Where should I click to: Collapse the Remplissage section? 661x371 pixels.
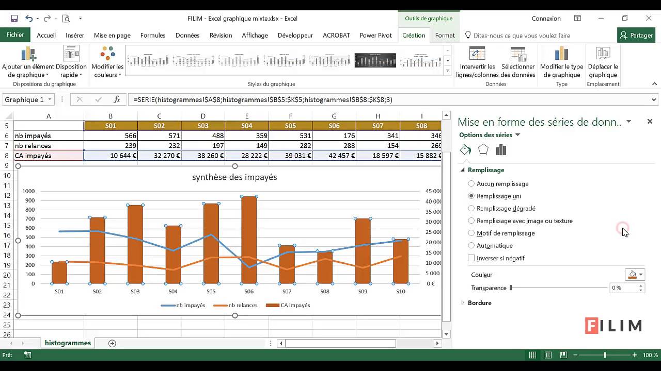click(463, 170)
